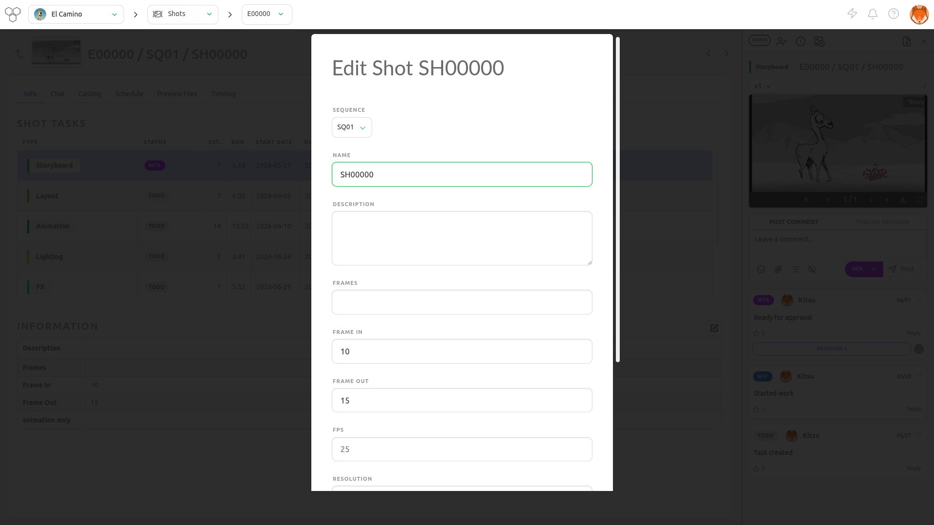Expand the WFA comment options chevron
This screenshot has width=934, height=525.
(x=919, y=299)
